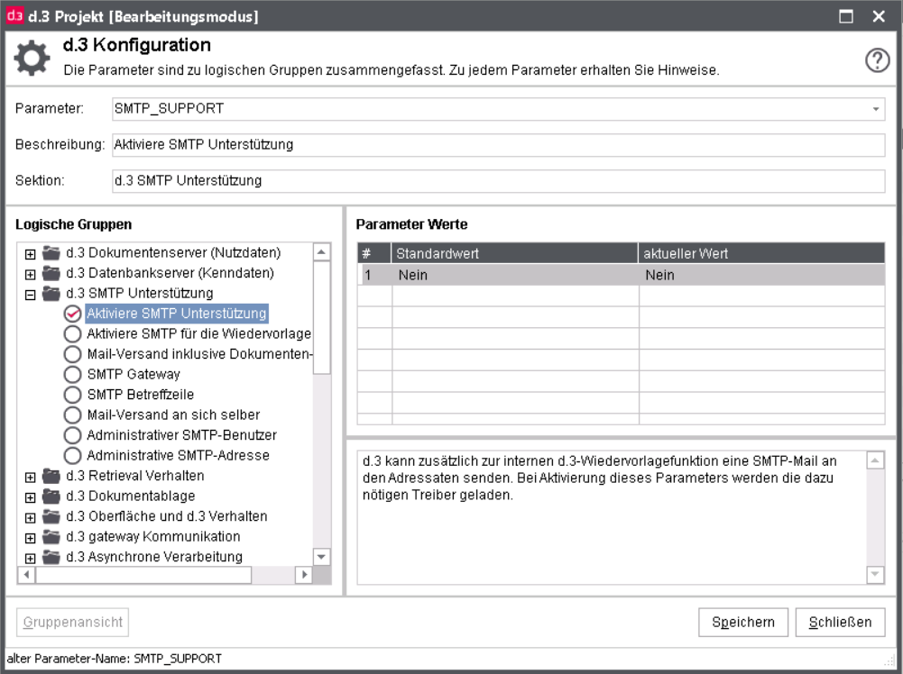Click the Standardwert column header
The height and width of the screenshot is (674, 903).
[514, 253]
